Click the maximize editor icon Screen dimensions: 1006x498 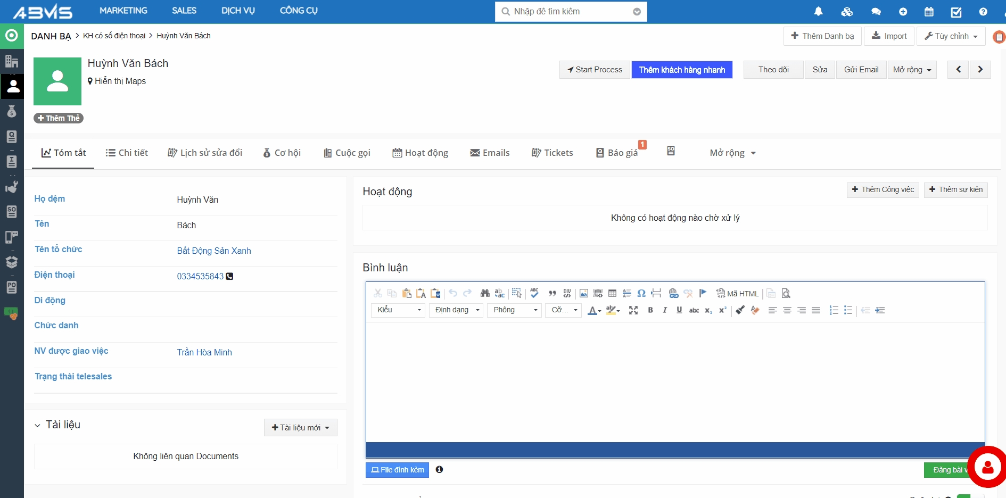633,310
